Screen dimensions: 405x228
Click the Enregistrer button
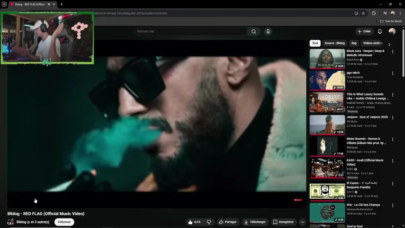[283, 222]
